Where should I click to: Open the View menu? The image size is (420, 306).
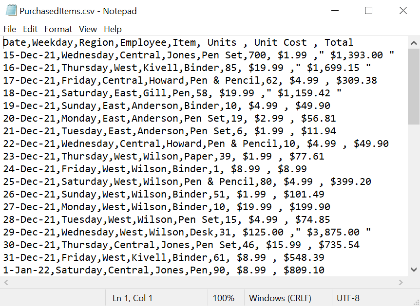coord(88,29)
